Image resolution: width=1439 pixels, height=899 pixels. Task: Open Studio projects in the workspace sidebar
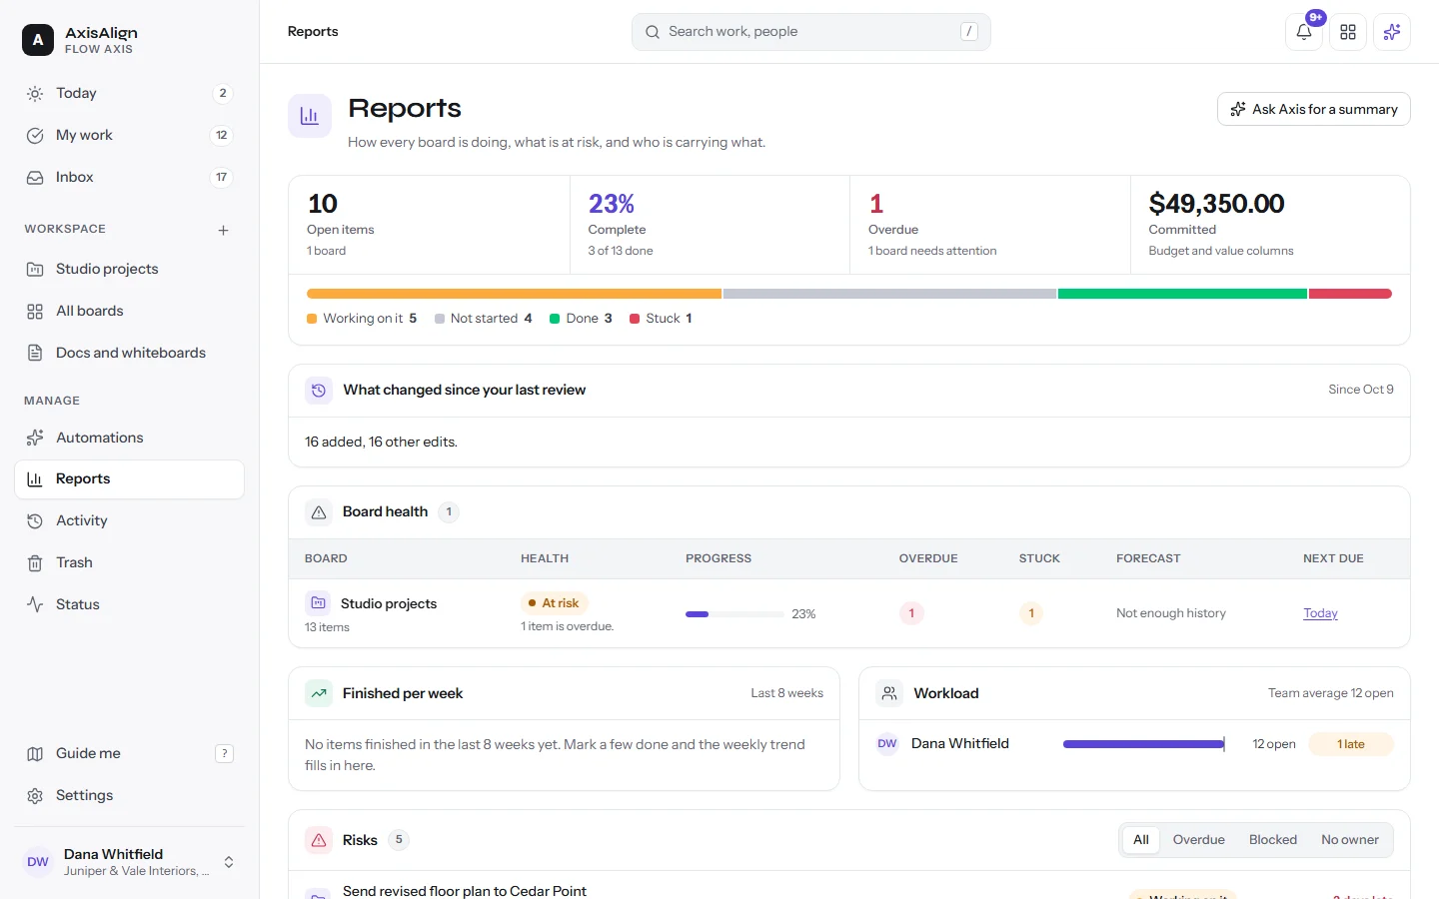click(130, 269)
